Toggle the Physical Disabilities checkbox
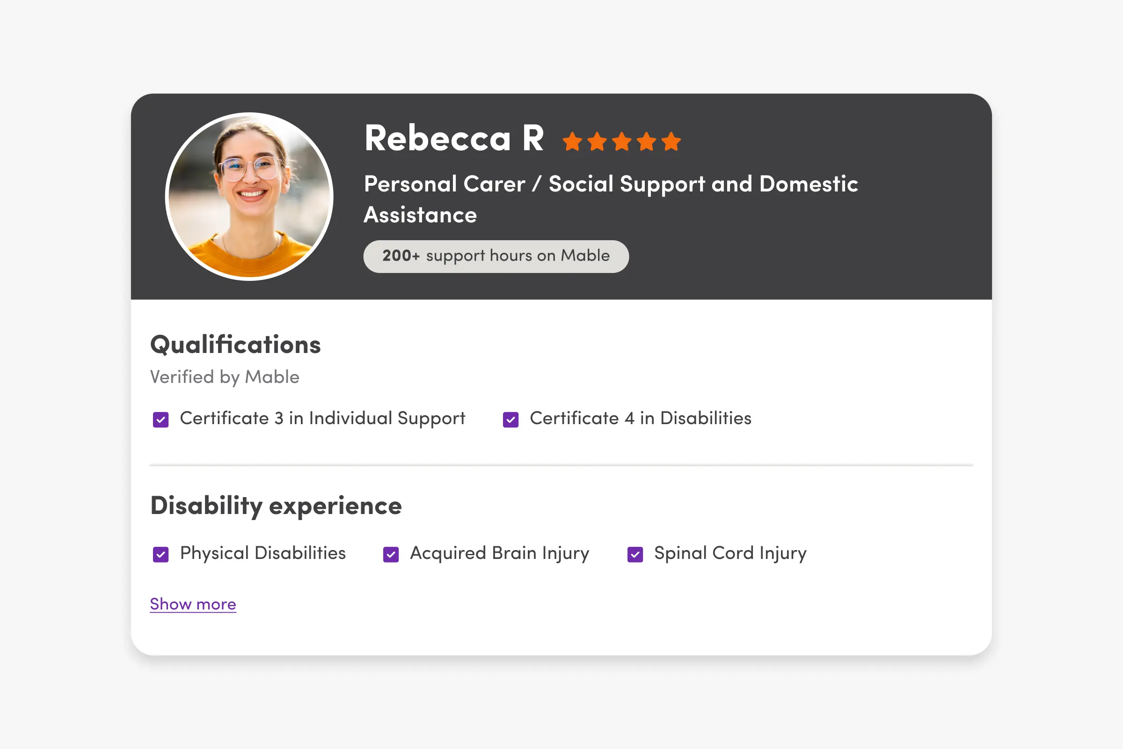 [161, 555]
